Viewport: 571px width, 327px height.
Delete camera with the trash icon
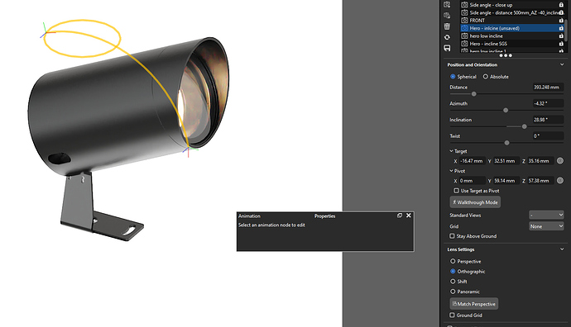tap(447, 26)
